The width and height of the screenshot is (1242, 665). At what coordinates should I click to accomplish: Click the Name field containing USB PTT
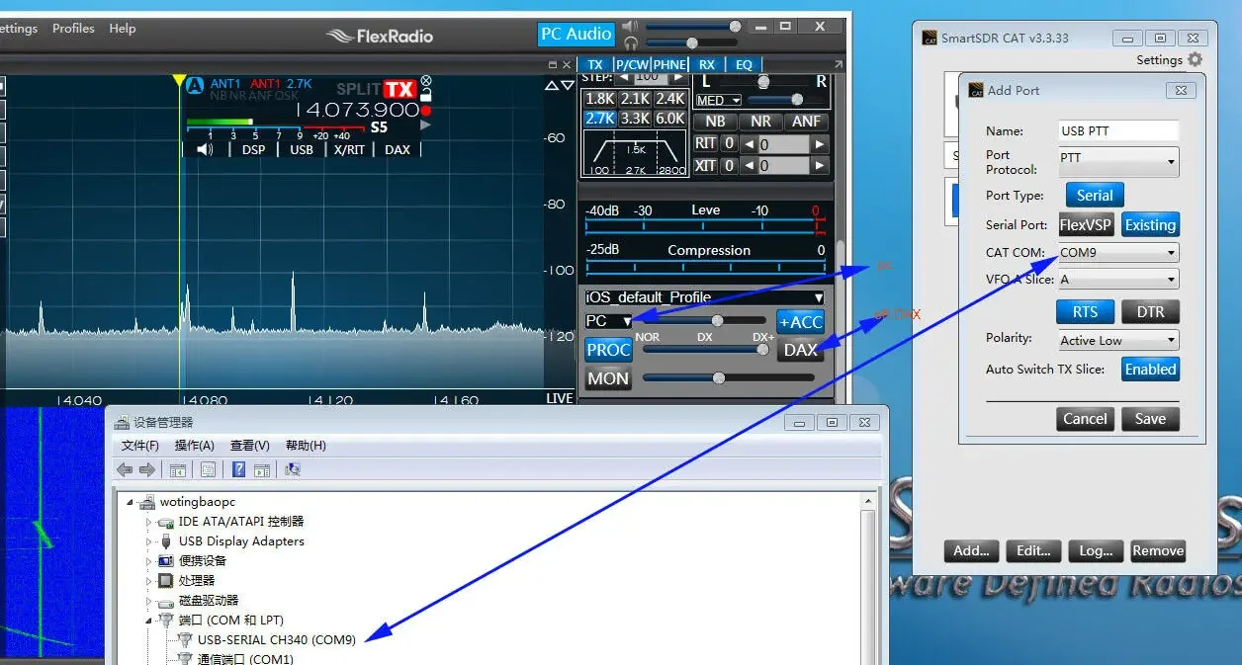coord(1118,131)
